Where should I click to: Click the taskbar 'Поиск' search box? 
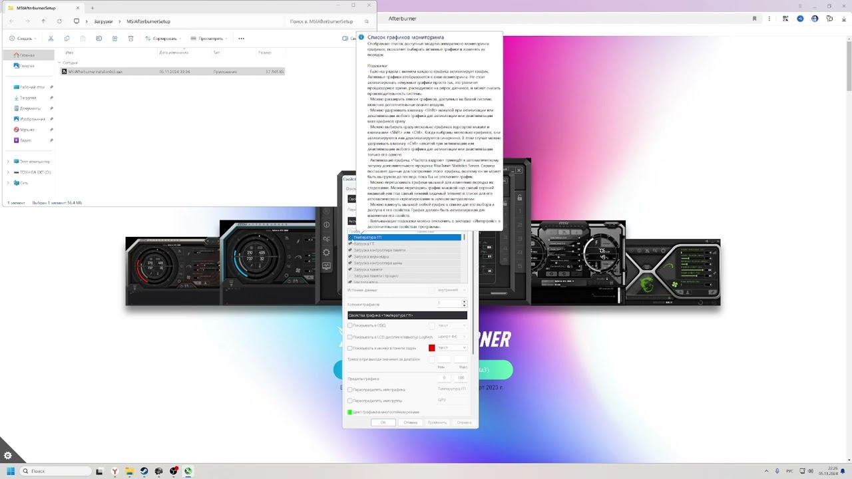(56, 471)
